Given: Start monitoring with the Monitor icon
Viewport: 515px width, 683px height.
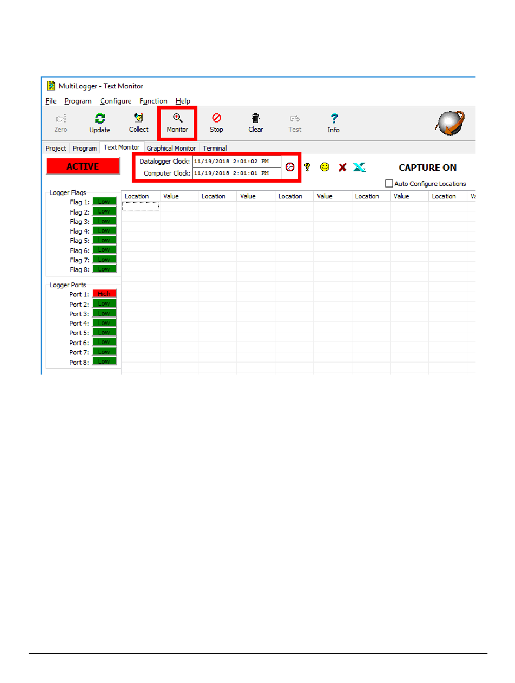Looking at the screenshot, I should click(177, 119).
